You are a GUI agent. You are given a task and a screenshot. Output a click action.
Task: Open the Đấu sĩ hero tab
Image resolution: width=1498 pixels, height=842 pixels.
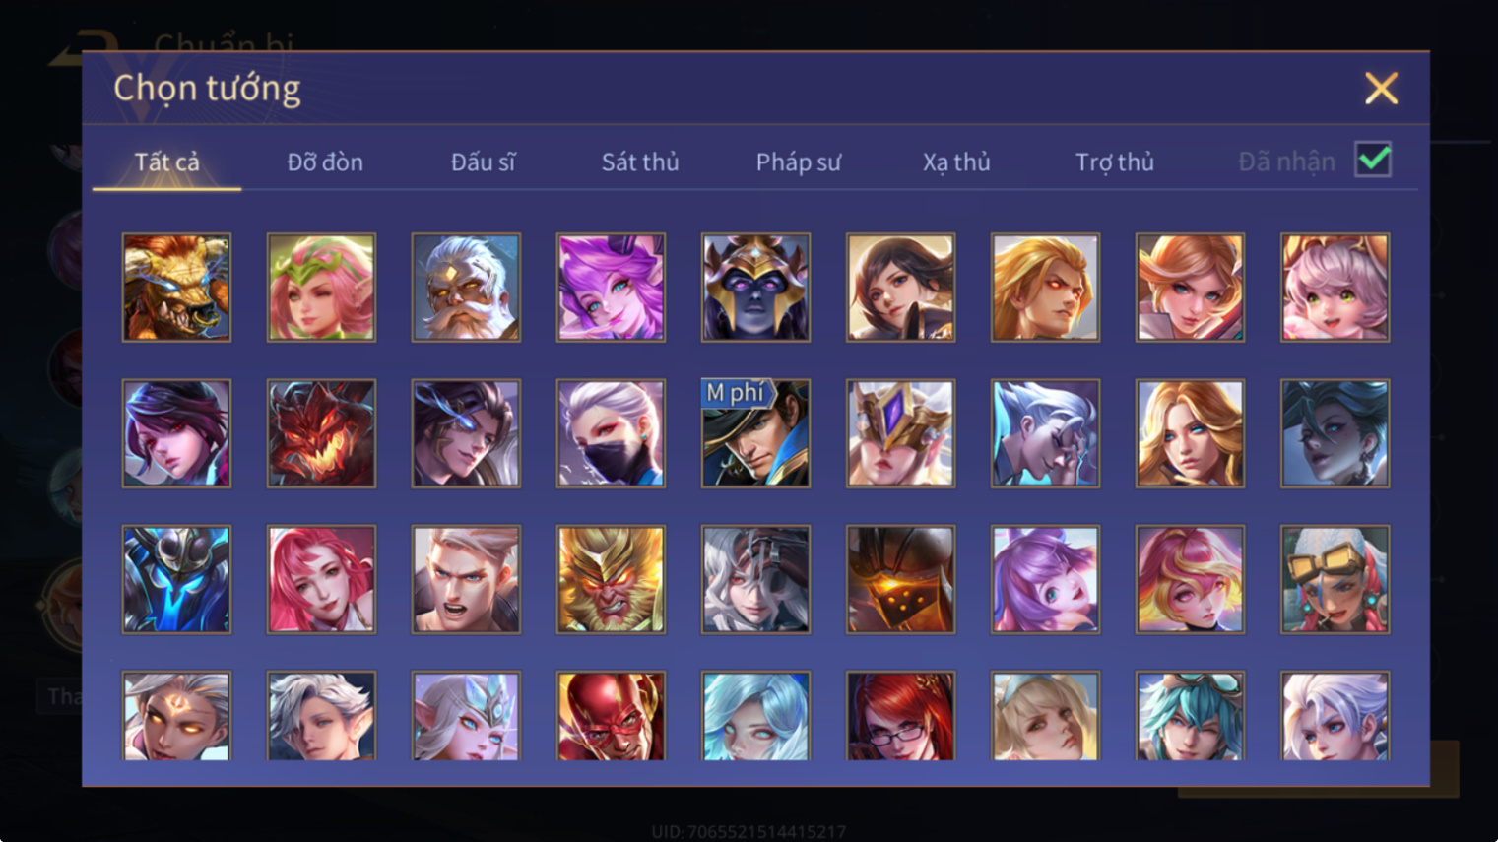point(483,162)
